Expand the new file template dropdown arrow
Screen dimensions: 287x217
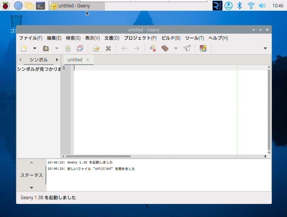[x=35, y=49]
